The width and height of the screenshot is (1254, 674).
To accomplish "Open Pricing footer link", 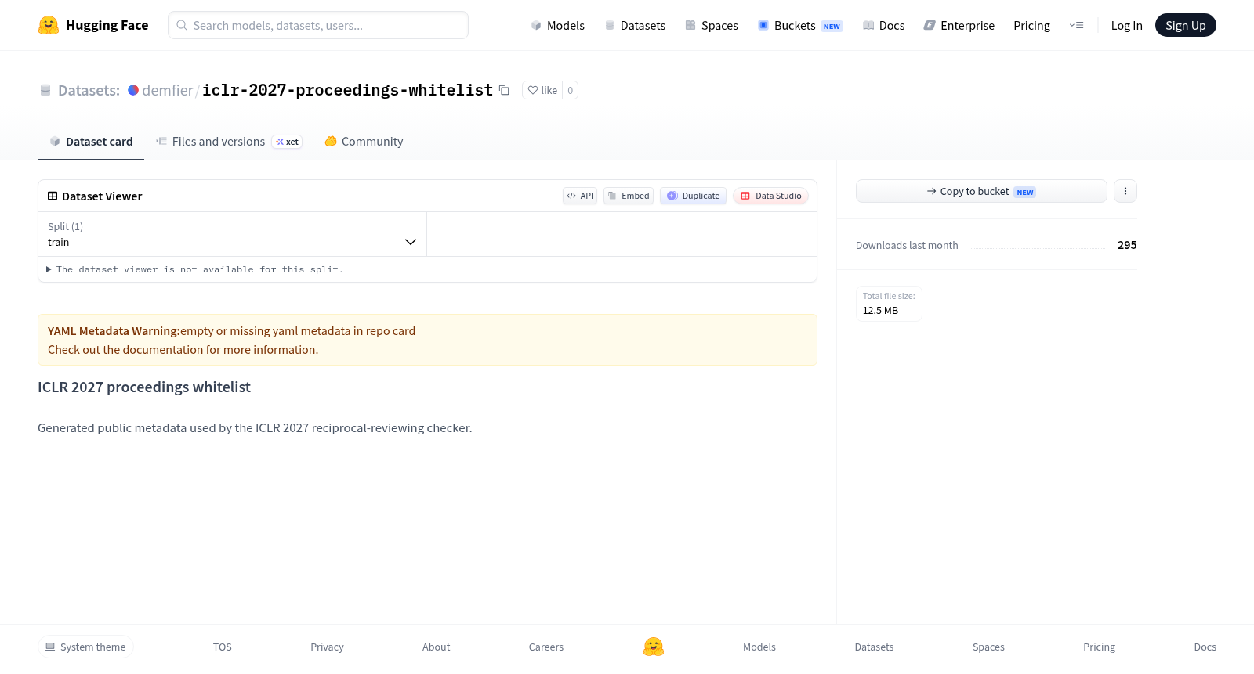I will 1099,647.
